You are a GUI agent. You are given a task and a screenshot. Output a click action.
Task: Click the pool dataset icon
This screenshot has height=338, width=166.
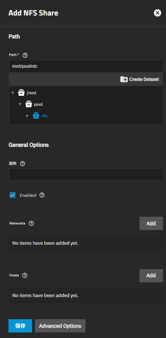29,104
